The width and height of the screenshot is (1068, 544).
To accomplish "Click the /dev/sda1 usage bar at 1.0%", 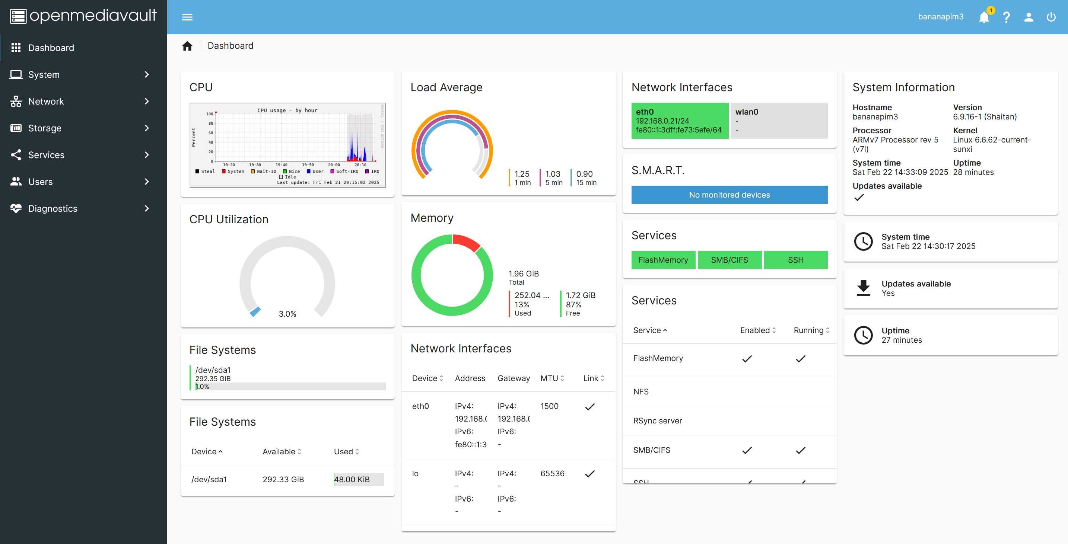I will tap(290, 387).
